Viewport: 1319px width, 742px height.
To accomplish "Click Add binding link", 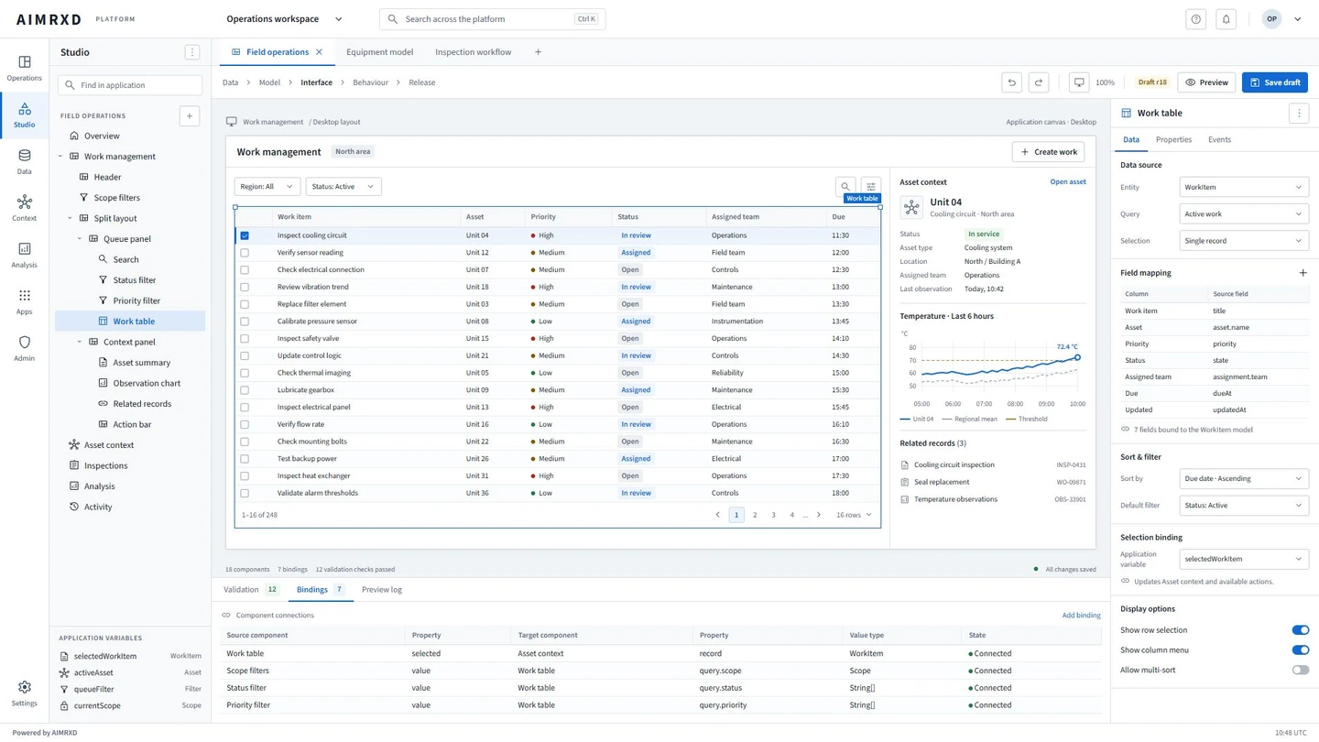I will [1081, 616].
